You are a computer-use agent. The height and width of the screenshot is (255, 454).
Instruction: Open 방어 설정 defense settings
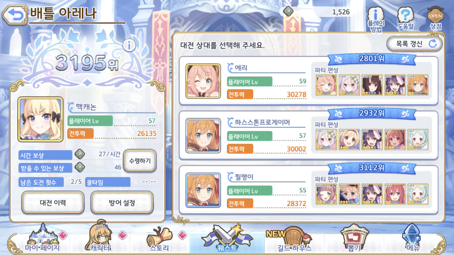(x=122, y=203)
